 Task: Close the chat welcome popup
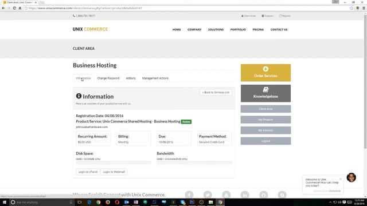coord(341,179)
